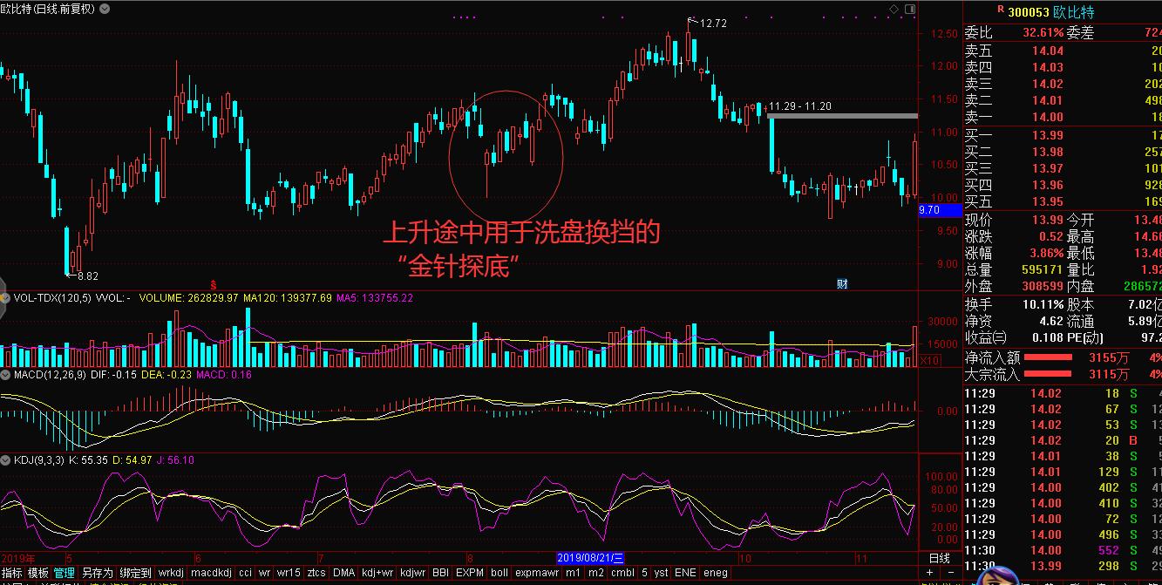The width and height of the screenshot is (1162, 585).
Task: Click the diamond icon on the chart top edge
Action: [894, 9]
